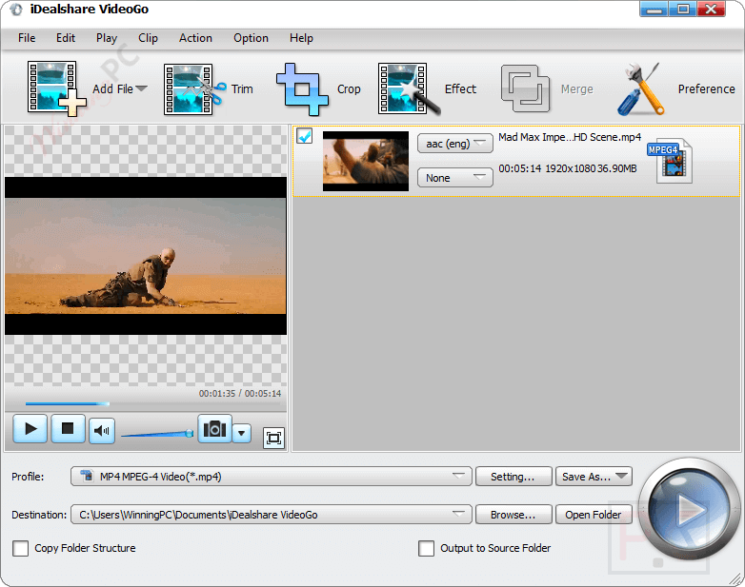
Task: Click the iDealshare VideoGo title bar app icon
Action: [x=15, y=9]
